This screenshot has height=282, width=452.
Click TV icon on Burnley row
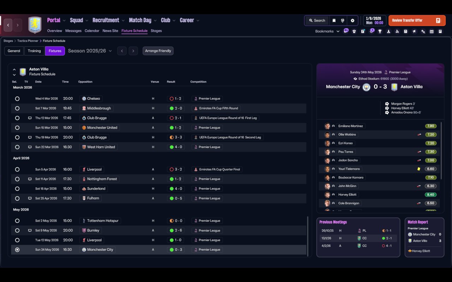pos(30,231)
